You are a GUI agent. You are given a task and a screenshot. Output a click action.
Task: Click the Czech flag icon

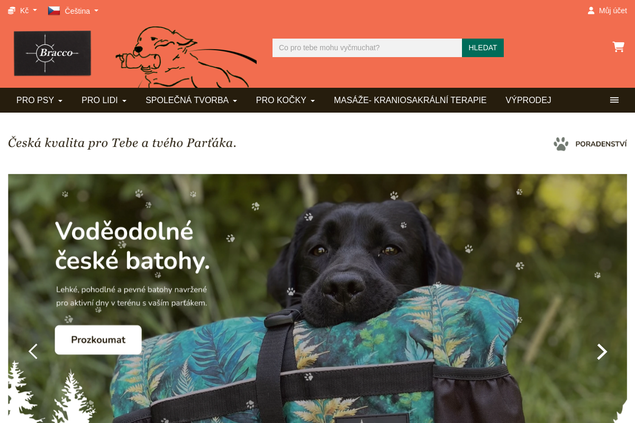click(54, 11)
